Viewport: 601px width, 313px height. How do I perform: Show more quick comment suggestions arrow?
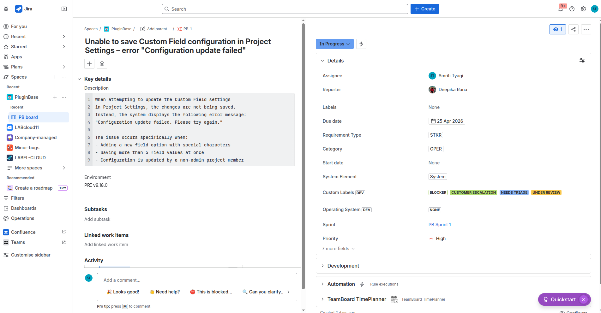point(288,292)
